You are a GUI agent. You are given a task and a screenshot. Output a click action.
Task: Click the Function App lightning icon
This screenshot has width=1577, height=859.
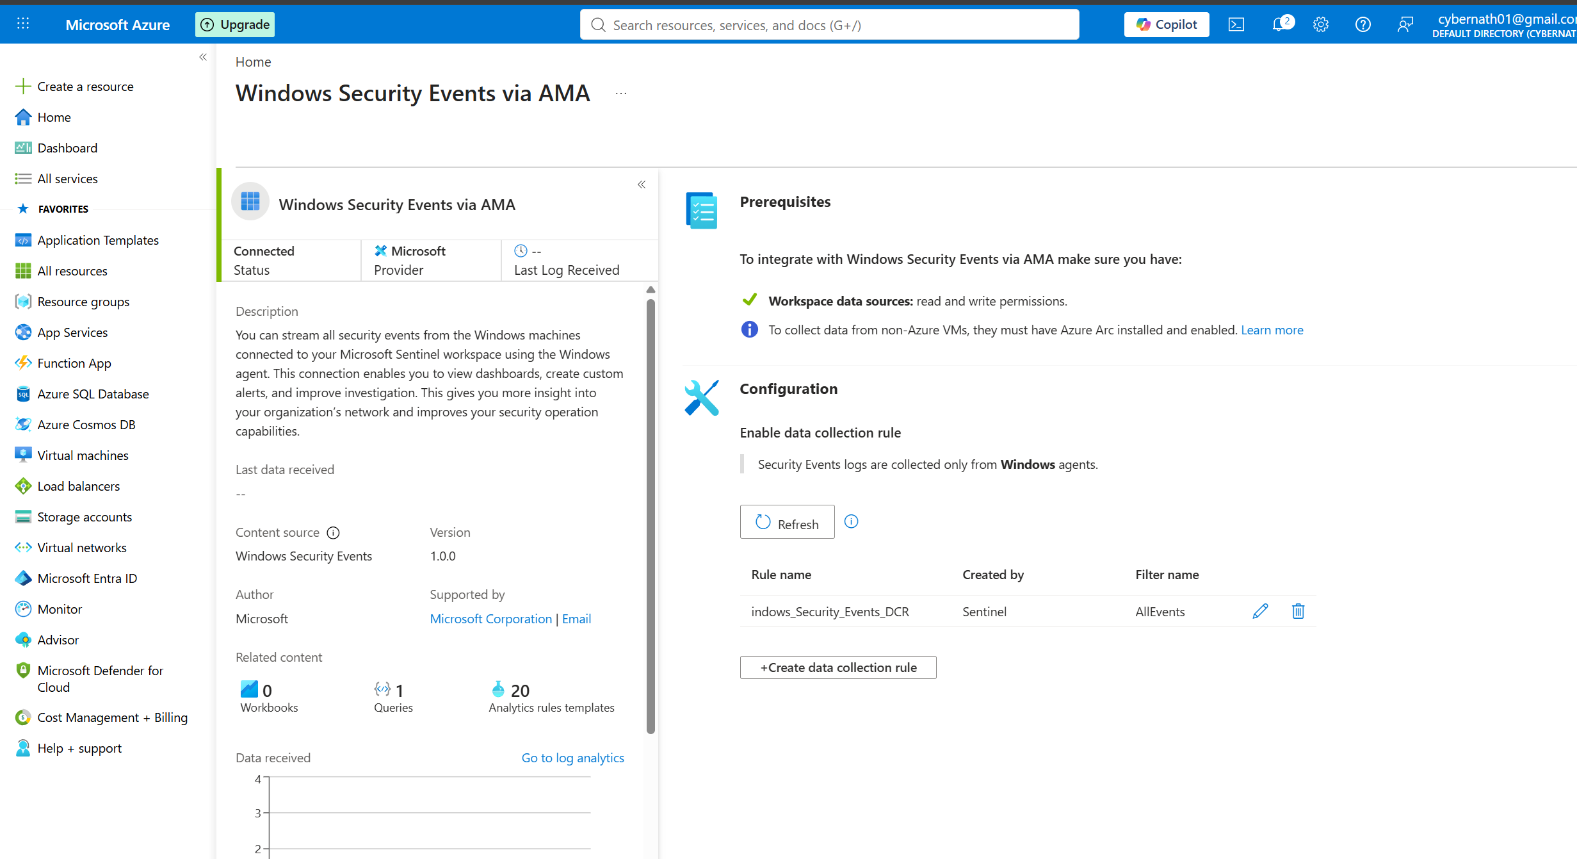(23, 363)
